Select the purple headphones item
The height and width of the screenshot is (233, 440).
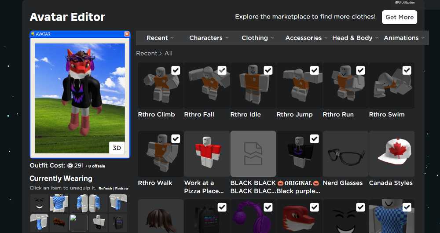pos(253,216)
